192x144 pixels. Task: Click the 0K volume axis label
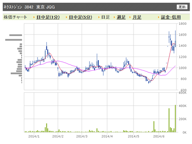(x=184, y=132)
